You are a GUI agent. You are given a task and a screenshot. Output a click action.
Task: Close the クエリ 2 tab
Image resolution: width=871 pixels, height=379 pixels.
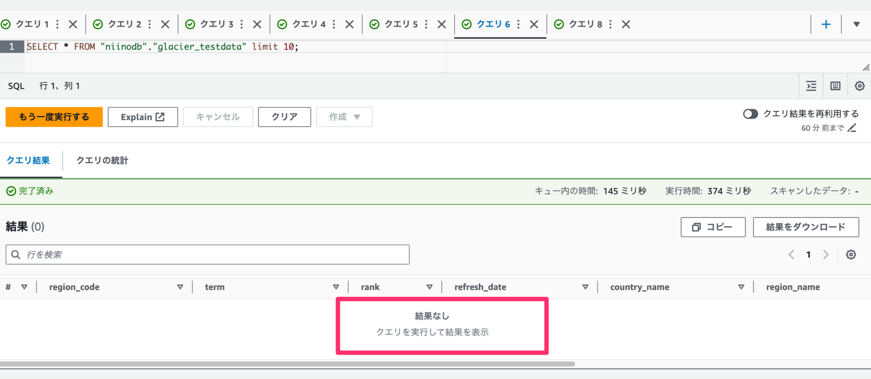coord(165,24)
